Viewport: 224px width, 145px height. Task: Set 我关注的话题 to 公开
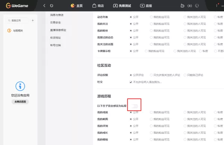131,44
